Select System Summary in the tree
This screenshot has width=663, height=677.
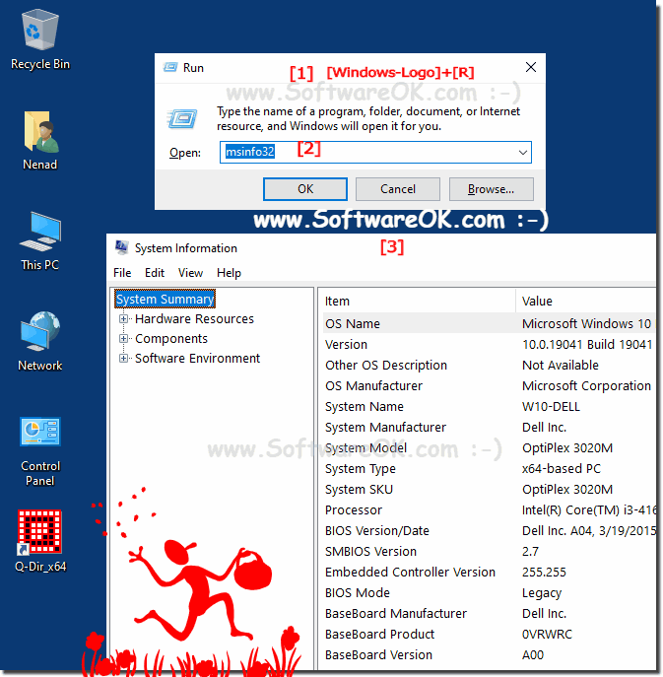(x=165, y=299)
